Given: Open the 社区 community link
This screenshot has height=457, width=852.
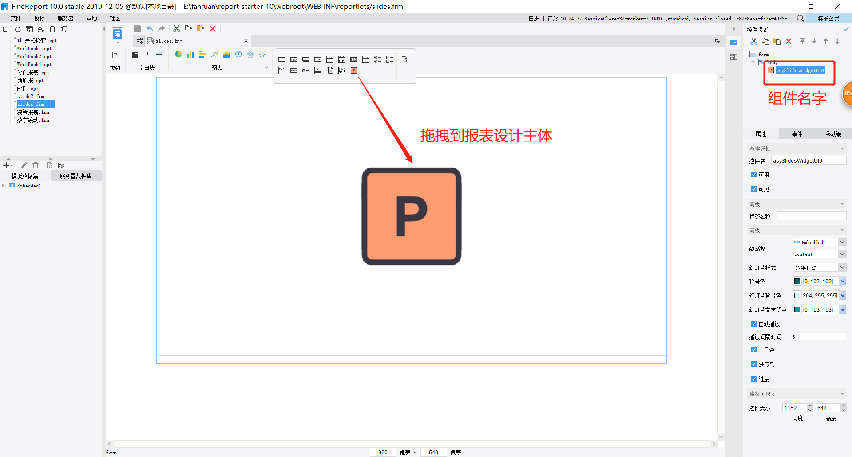Looking at the screenshot, I should [115, 18].
